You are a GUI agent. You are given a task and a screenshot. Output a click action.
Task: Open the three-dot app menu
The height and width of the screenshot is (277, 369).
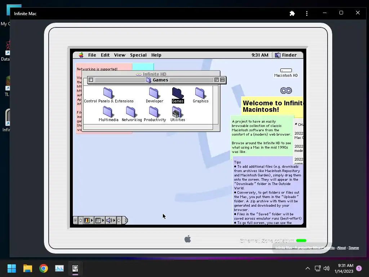click(x=307, y=13)
